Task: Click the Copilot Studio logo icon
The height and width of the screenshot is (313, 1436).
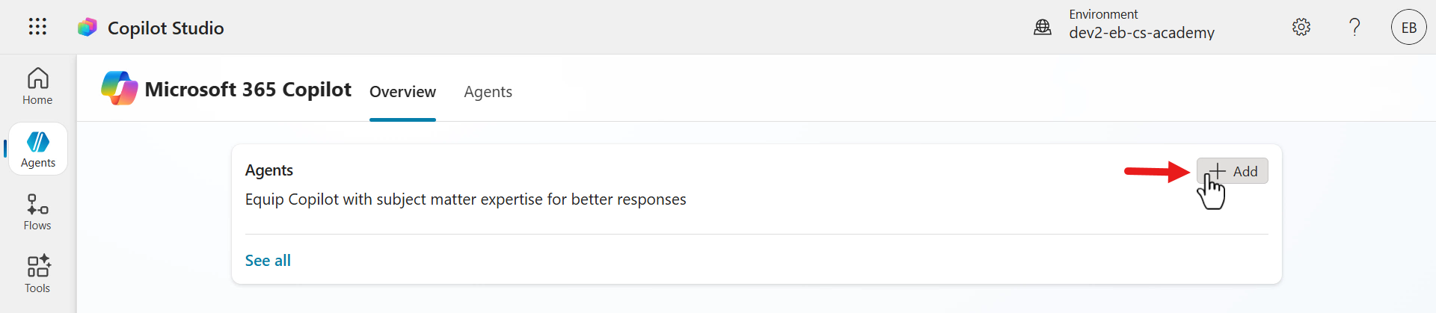Action: [x=88, y=28]
